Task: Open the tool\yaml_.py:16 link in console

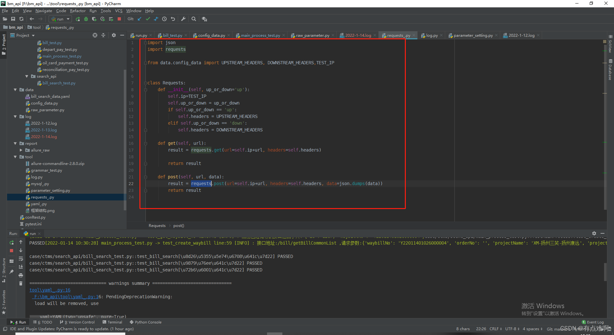Action: coord(50,290)
